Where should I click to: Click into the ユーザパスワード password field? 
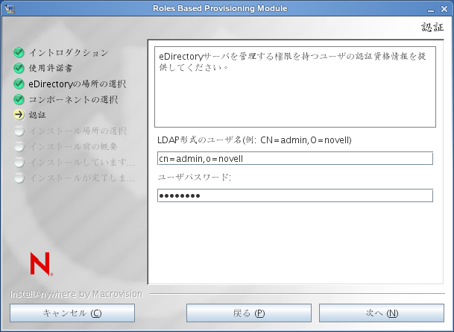(x=295, y=195)
